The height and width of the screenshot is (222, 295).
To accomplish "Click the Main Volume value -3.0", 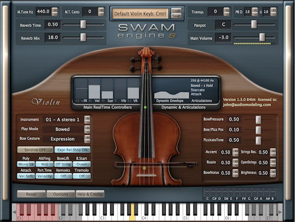I will [x=224, y=37].
